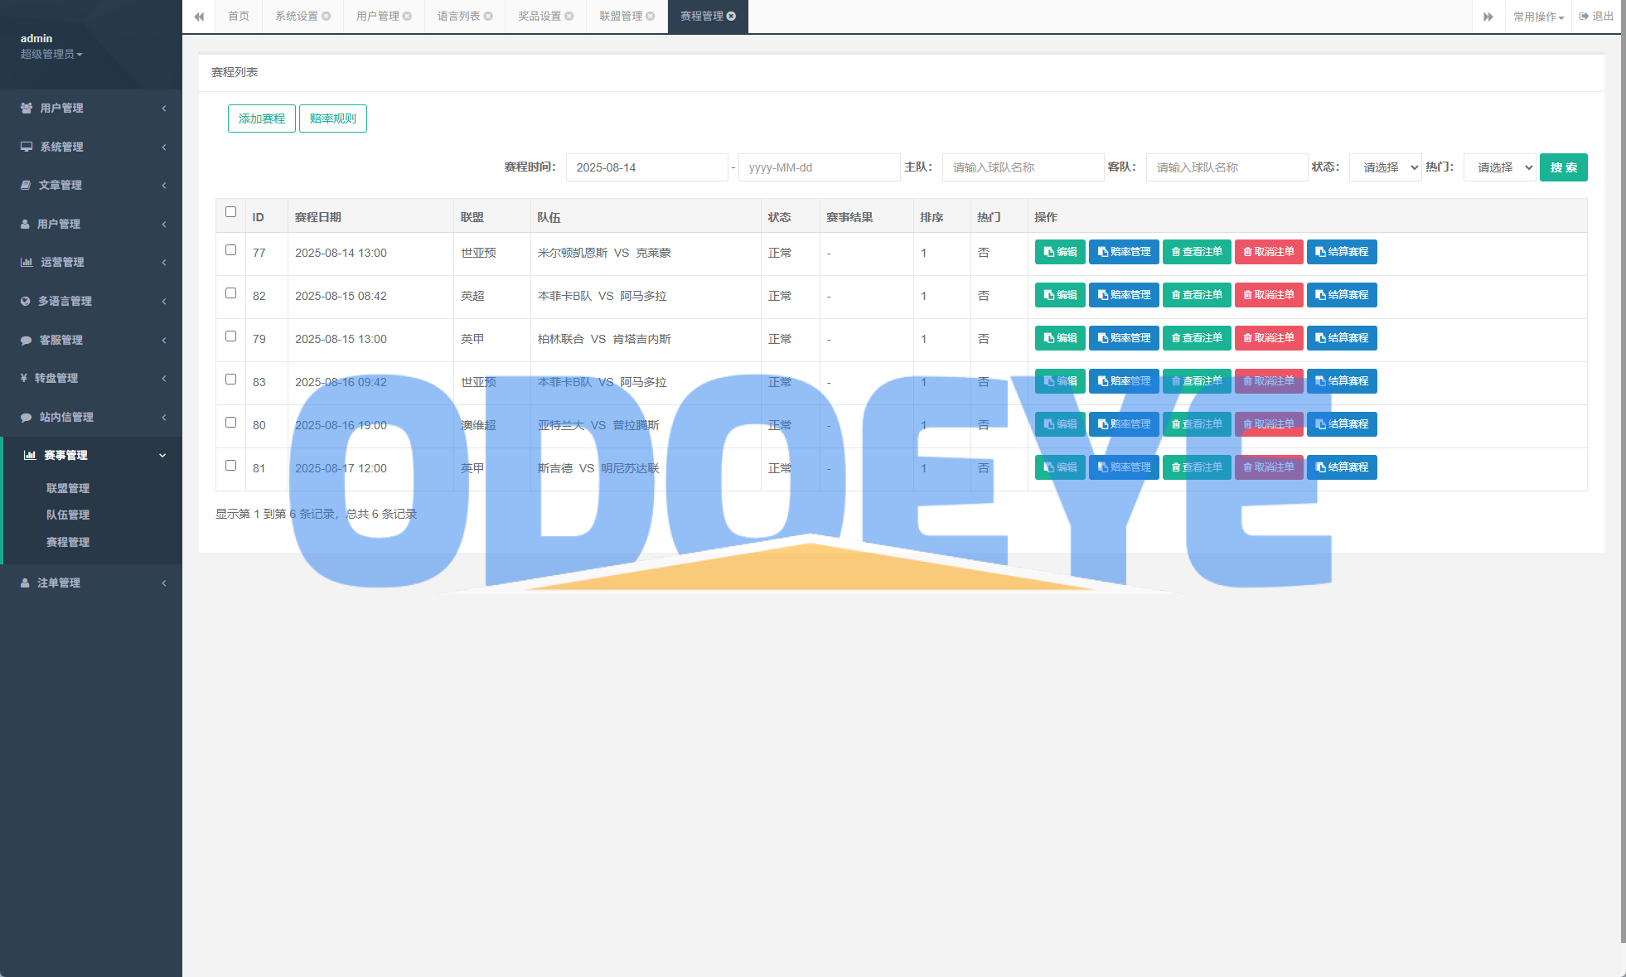The height and width of the screenshot is (977, 1626).
Task: Check the checkbox for row ID 80
Action: [x=230, y=423]
